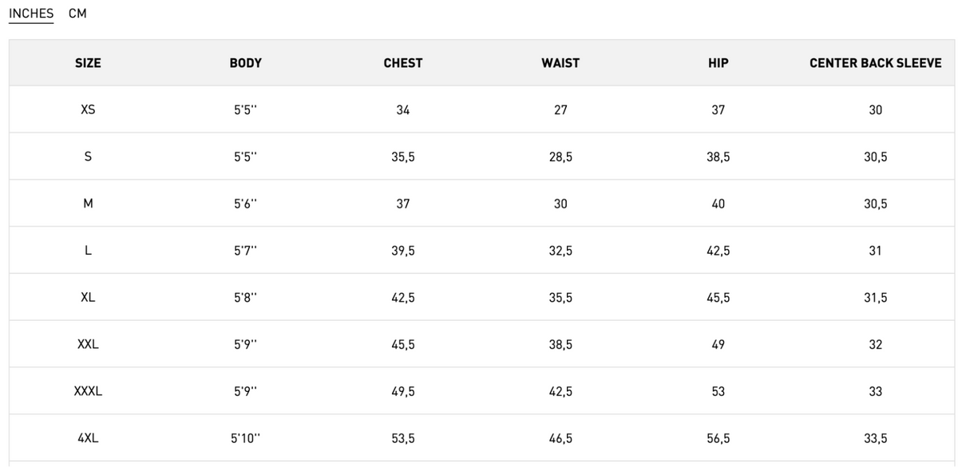958x467 pixels.
Task: Click the HIP column header
Action: tap(718, 63)
